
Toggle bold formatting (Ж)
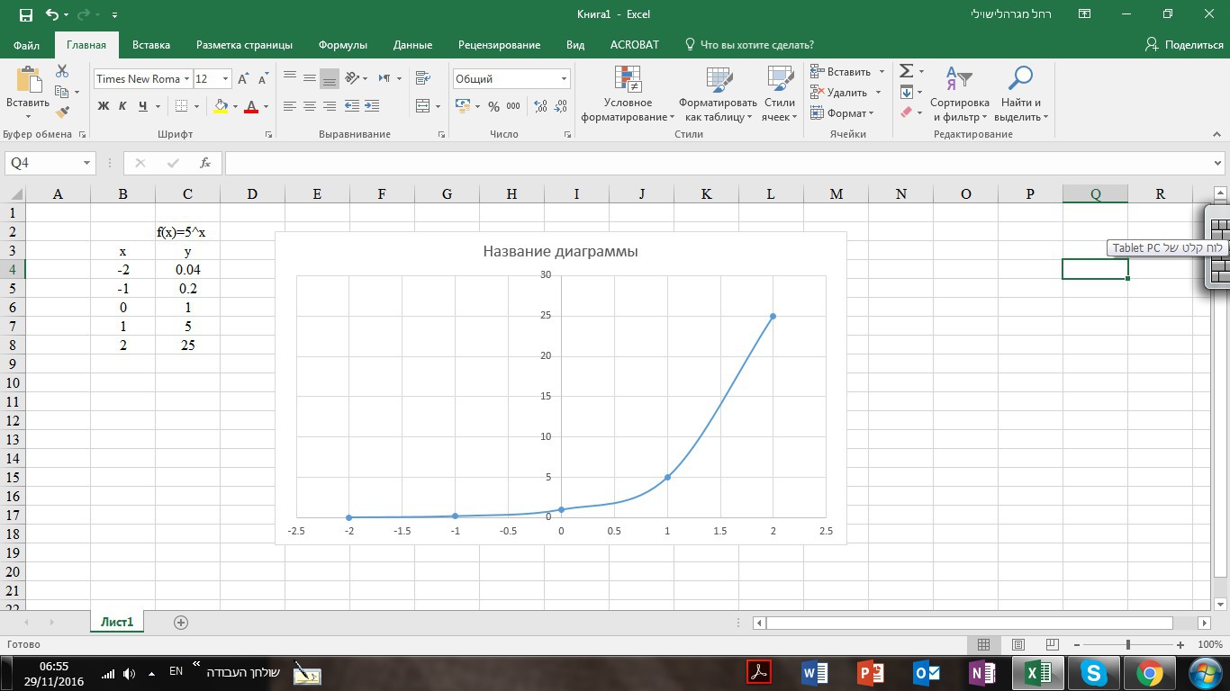pyautogui.click(x=103, y=106)
